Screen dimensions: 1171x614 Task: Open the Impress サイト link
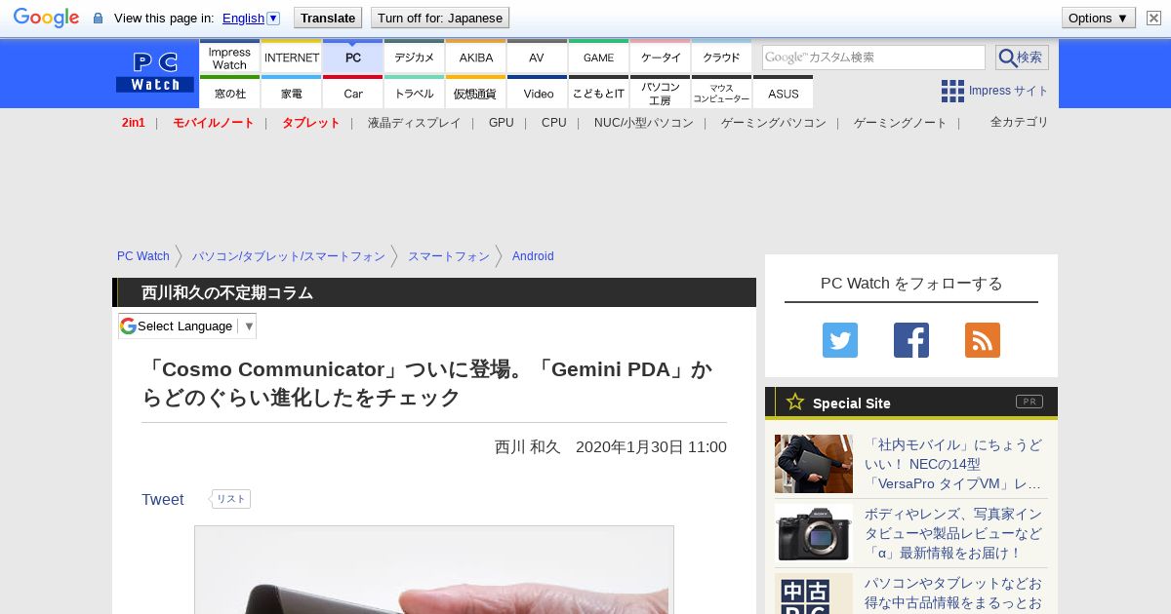coord(1009,91)
